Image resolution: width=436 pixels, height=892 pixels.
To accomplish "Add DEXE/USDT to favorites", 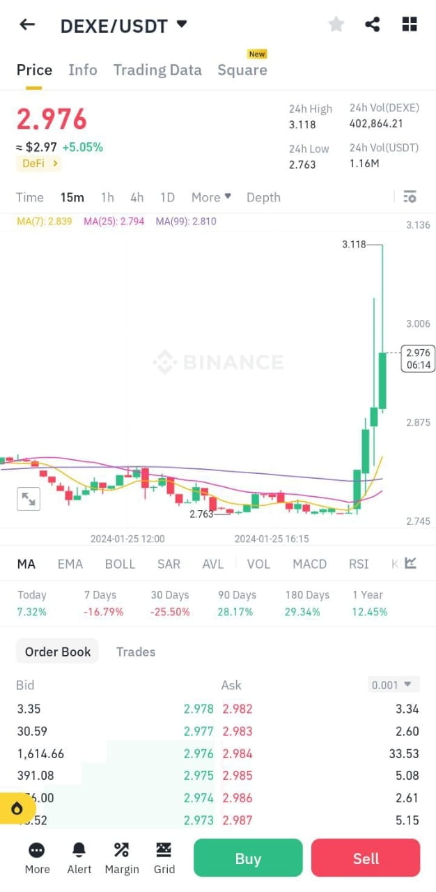I will (x=336, y=24).
